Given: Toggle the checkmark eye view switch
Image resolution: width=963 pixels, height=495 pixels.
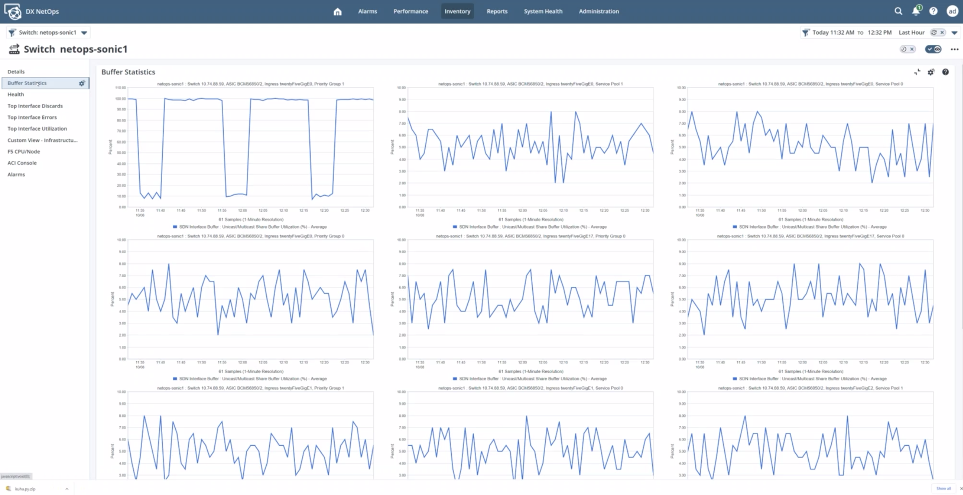Looking at the screenshot, I should point(933,49).
